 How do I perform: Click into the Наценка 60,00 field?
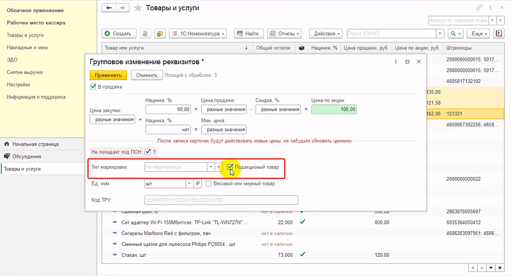tap(168, 109)
